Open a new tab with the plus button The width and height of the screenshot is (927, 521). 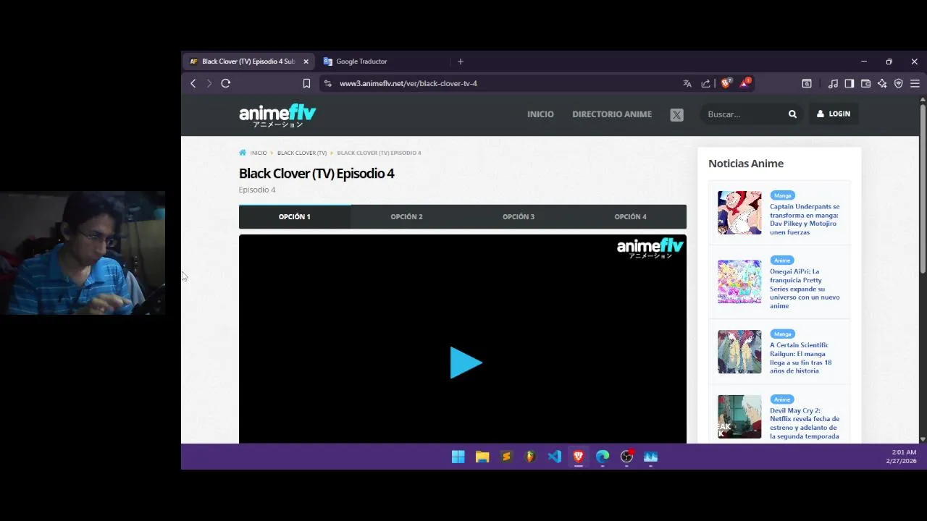tap(461, 62)
